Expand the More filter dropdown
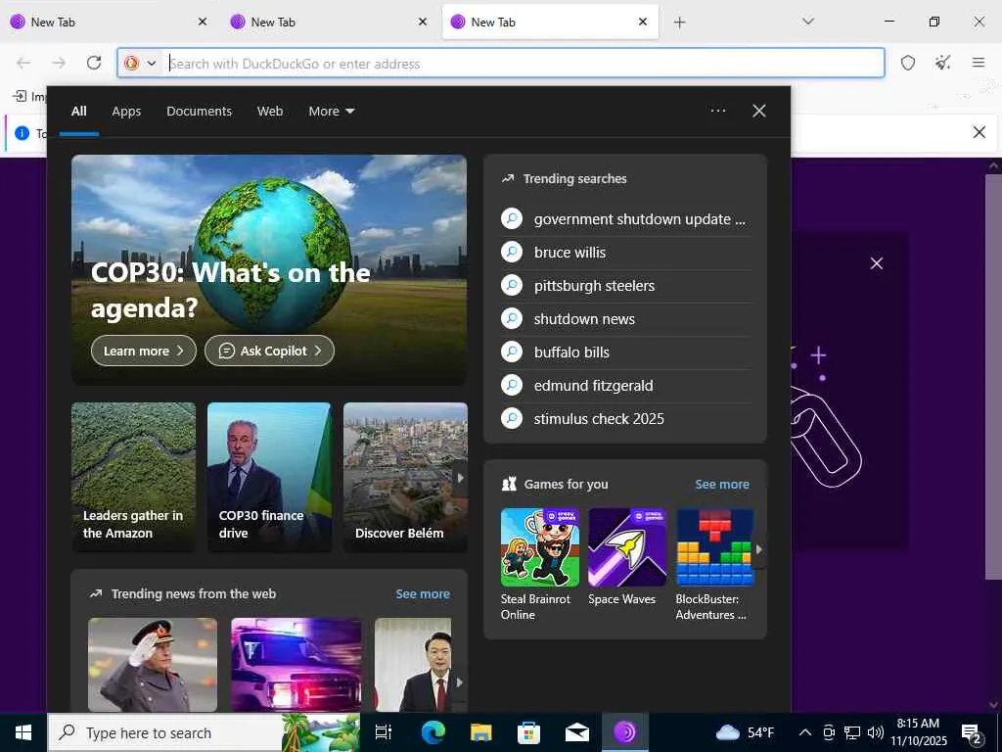The image size is (1002, 752). pos(331,112)
